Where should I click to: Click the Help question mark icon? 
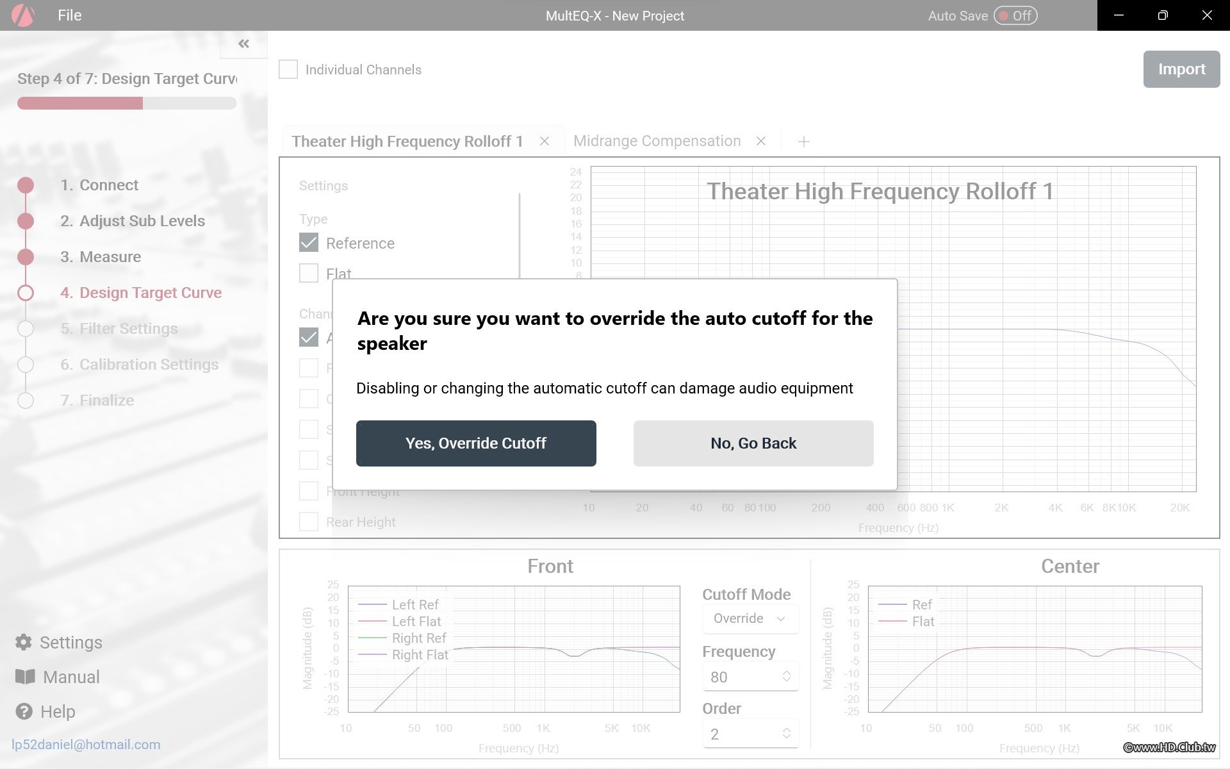pyautogui.click(x=24, y=711)
